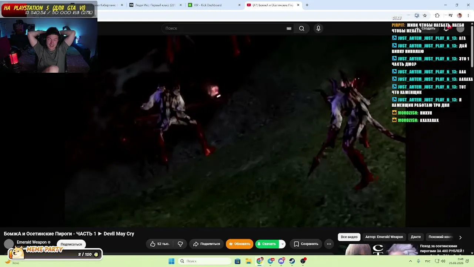Open the Windows Start menu
This screenshot has width=474, height=267.
click(171, 261)
